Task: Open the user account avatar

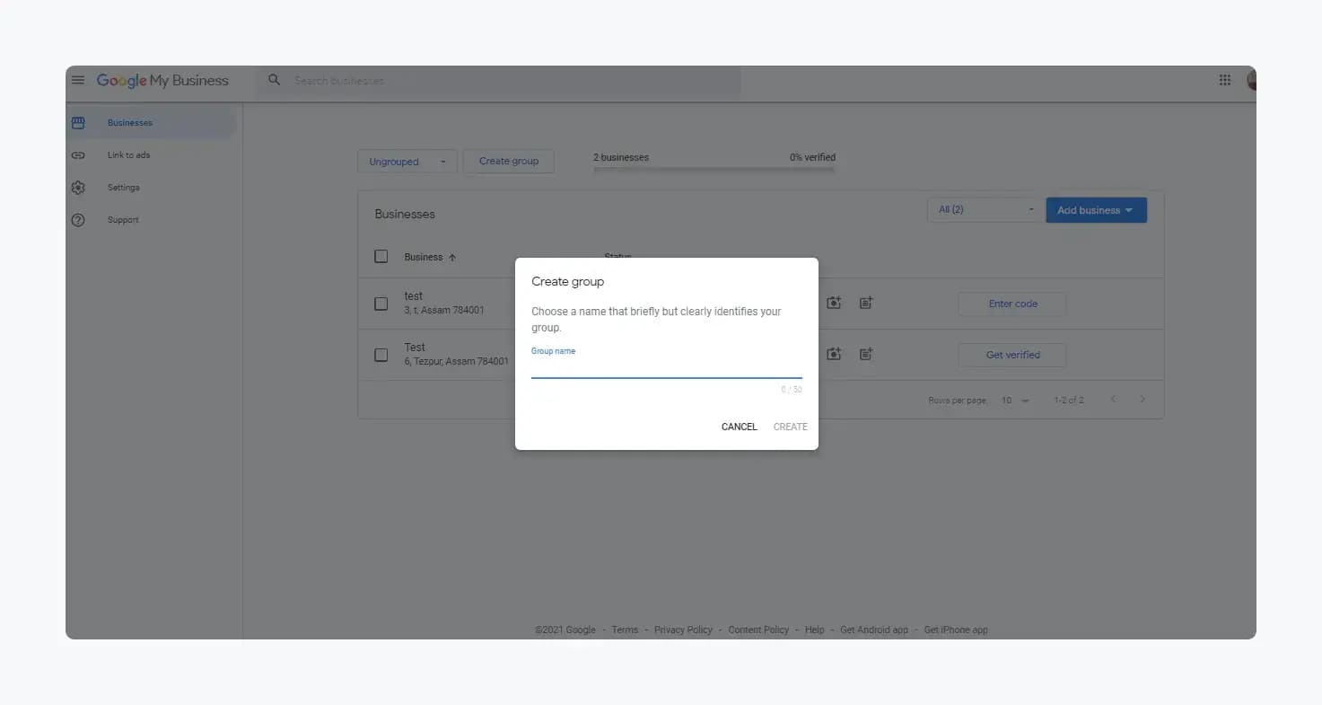Action: click(1251, 81)
